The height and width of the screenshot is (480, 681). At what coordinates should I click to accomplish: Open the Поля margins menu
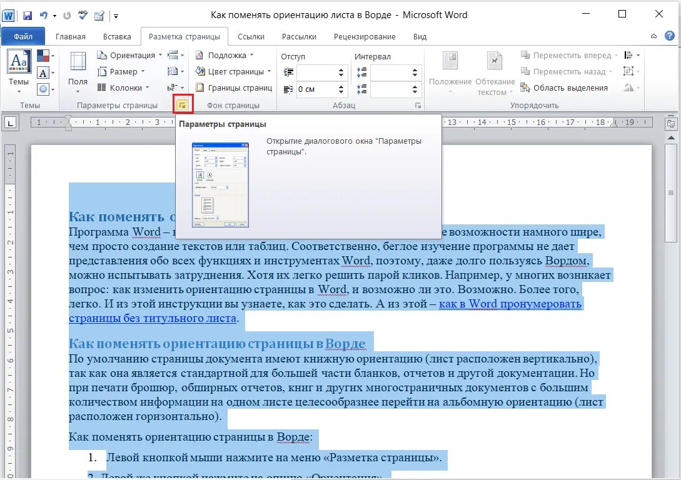pos(78,72)
